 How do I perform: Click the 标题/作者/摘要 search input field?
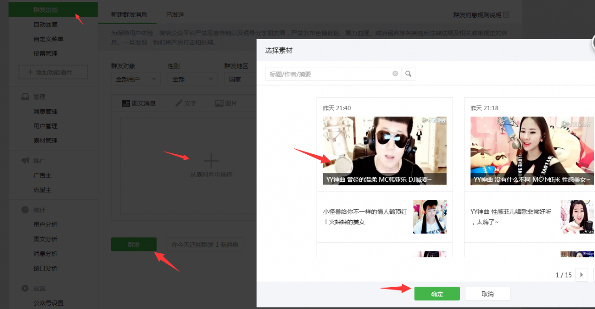328,74
